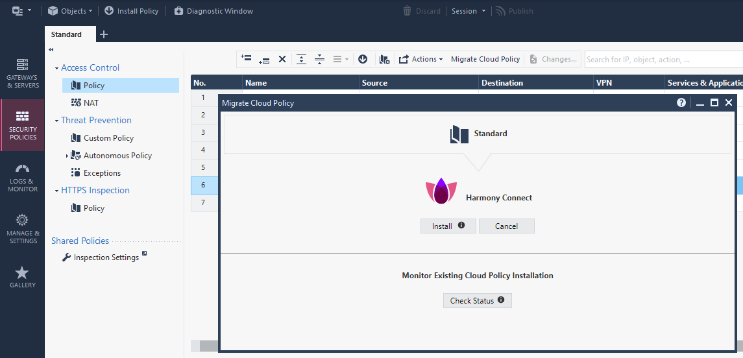743x358 pixels.
Task: Collapse the navigation tree with double arrows
Action: pos(51,49)
